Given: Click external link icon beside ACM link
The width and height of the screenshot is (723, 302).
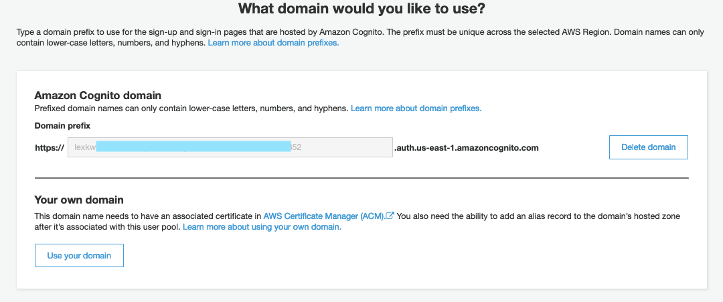Looking at the screenshot, I should click(390, 216).
